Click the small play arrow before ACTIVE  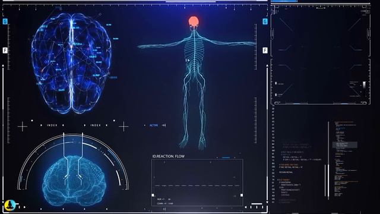coord(145,125)
